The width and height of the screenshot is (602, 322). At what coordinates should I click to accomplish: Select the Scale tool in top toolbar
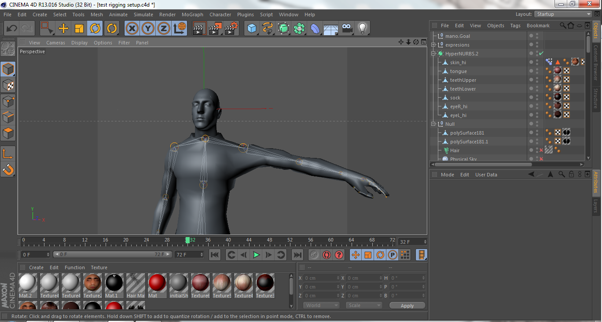point(79,29)
